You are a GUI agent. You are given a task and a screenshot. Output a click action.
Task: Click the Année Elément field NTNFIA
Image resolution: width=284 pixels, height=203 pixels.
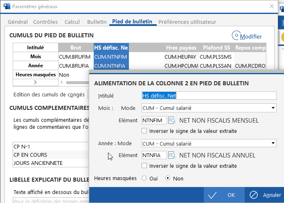point(154,155)
